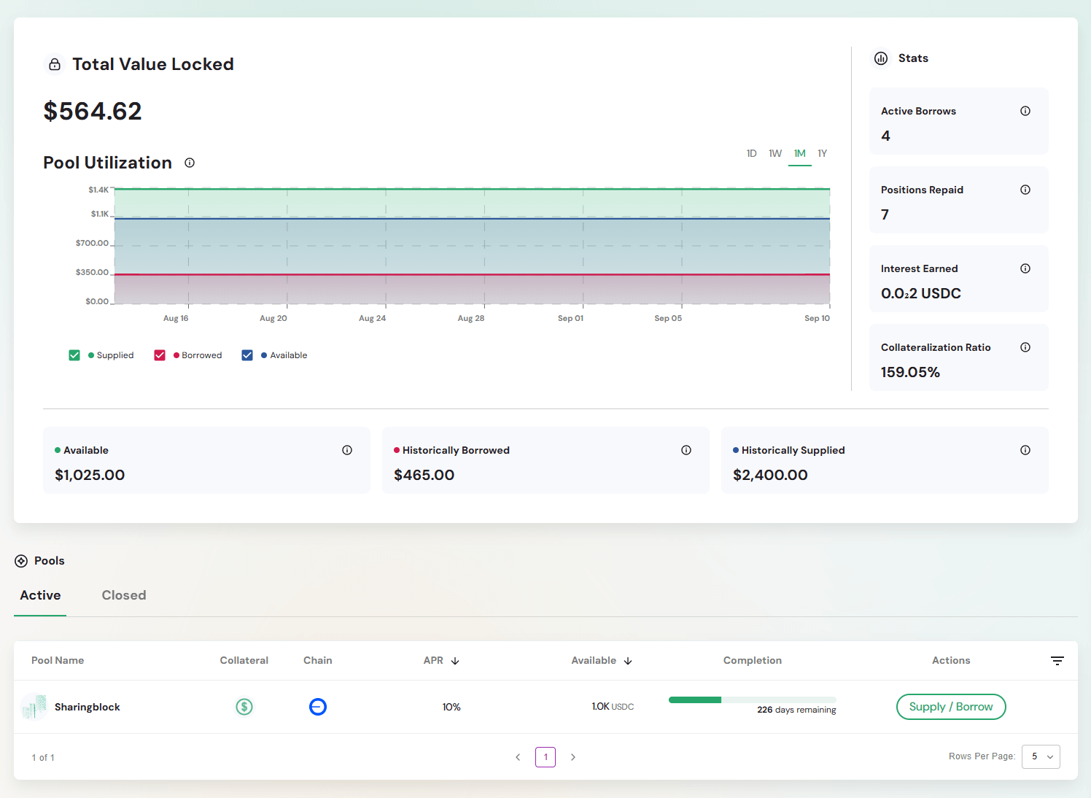Select the 1W chart range tab

point(774,153)
